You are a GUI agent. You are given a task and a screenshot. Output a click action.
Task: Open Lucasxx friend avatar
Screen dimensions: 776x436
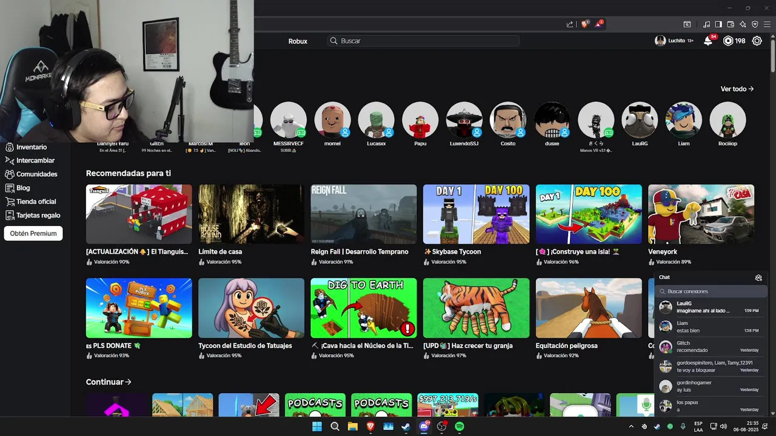coord(376,119)
